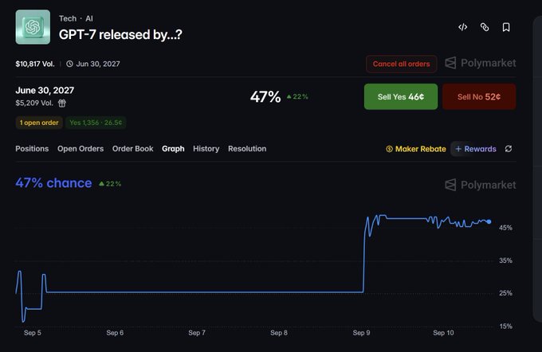Screen dimensions: 542x352
Task: Click the Maker Rebate coin icon
Action: click(389, 149)
